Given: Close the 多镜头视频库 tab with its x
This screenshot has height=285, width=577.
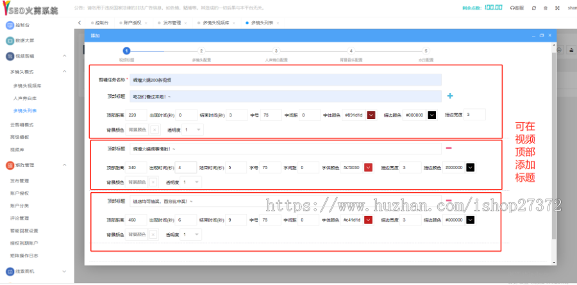Looking at the screenshot, I should [233, 23].
